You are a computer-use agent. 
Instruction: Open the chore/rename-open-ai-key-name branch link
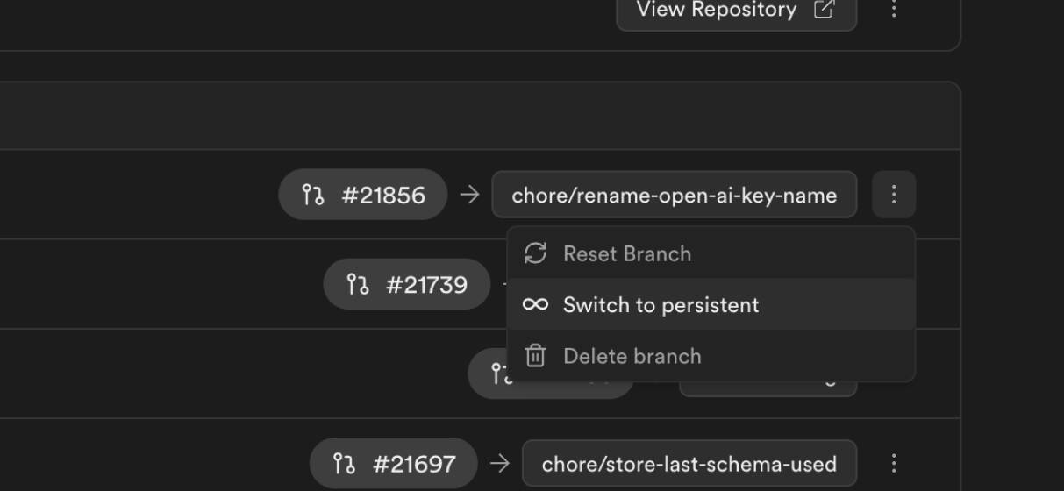(674, 195)
